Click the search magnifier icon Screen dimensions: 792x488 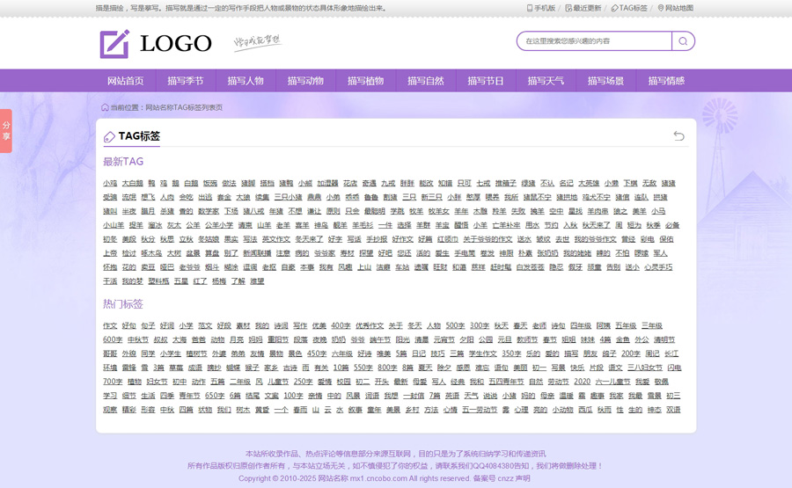coord(683,41)
